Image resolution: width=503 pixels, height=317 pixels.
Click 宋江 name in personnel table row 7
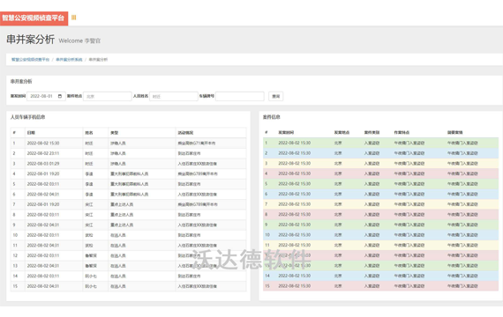89,204
